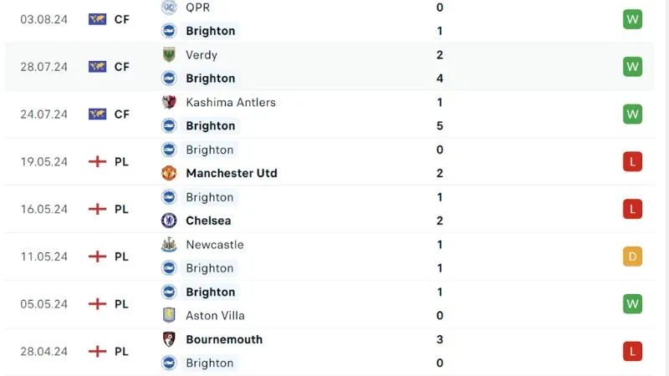The height and width of the screenshot is (376, 669).
Task: Click the Verdy club crest icon
Action: click(170, 55)
